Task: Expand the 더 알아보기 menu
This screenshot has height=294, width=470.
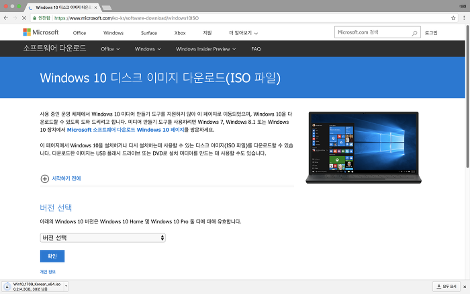Action: point(243,33)
